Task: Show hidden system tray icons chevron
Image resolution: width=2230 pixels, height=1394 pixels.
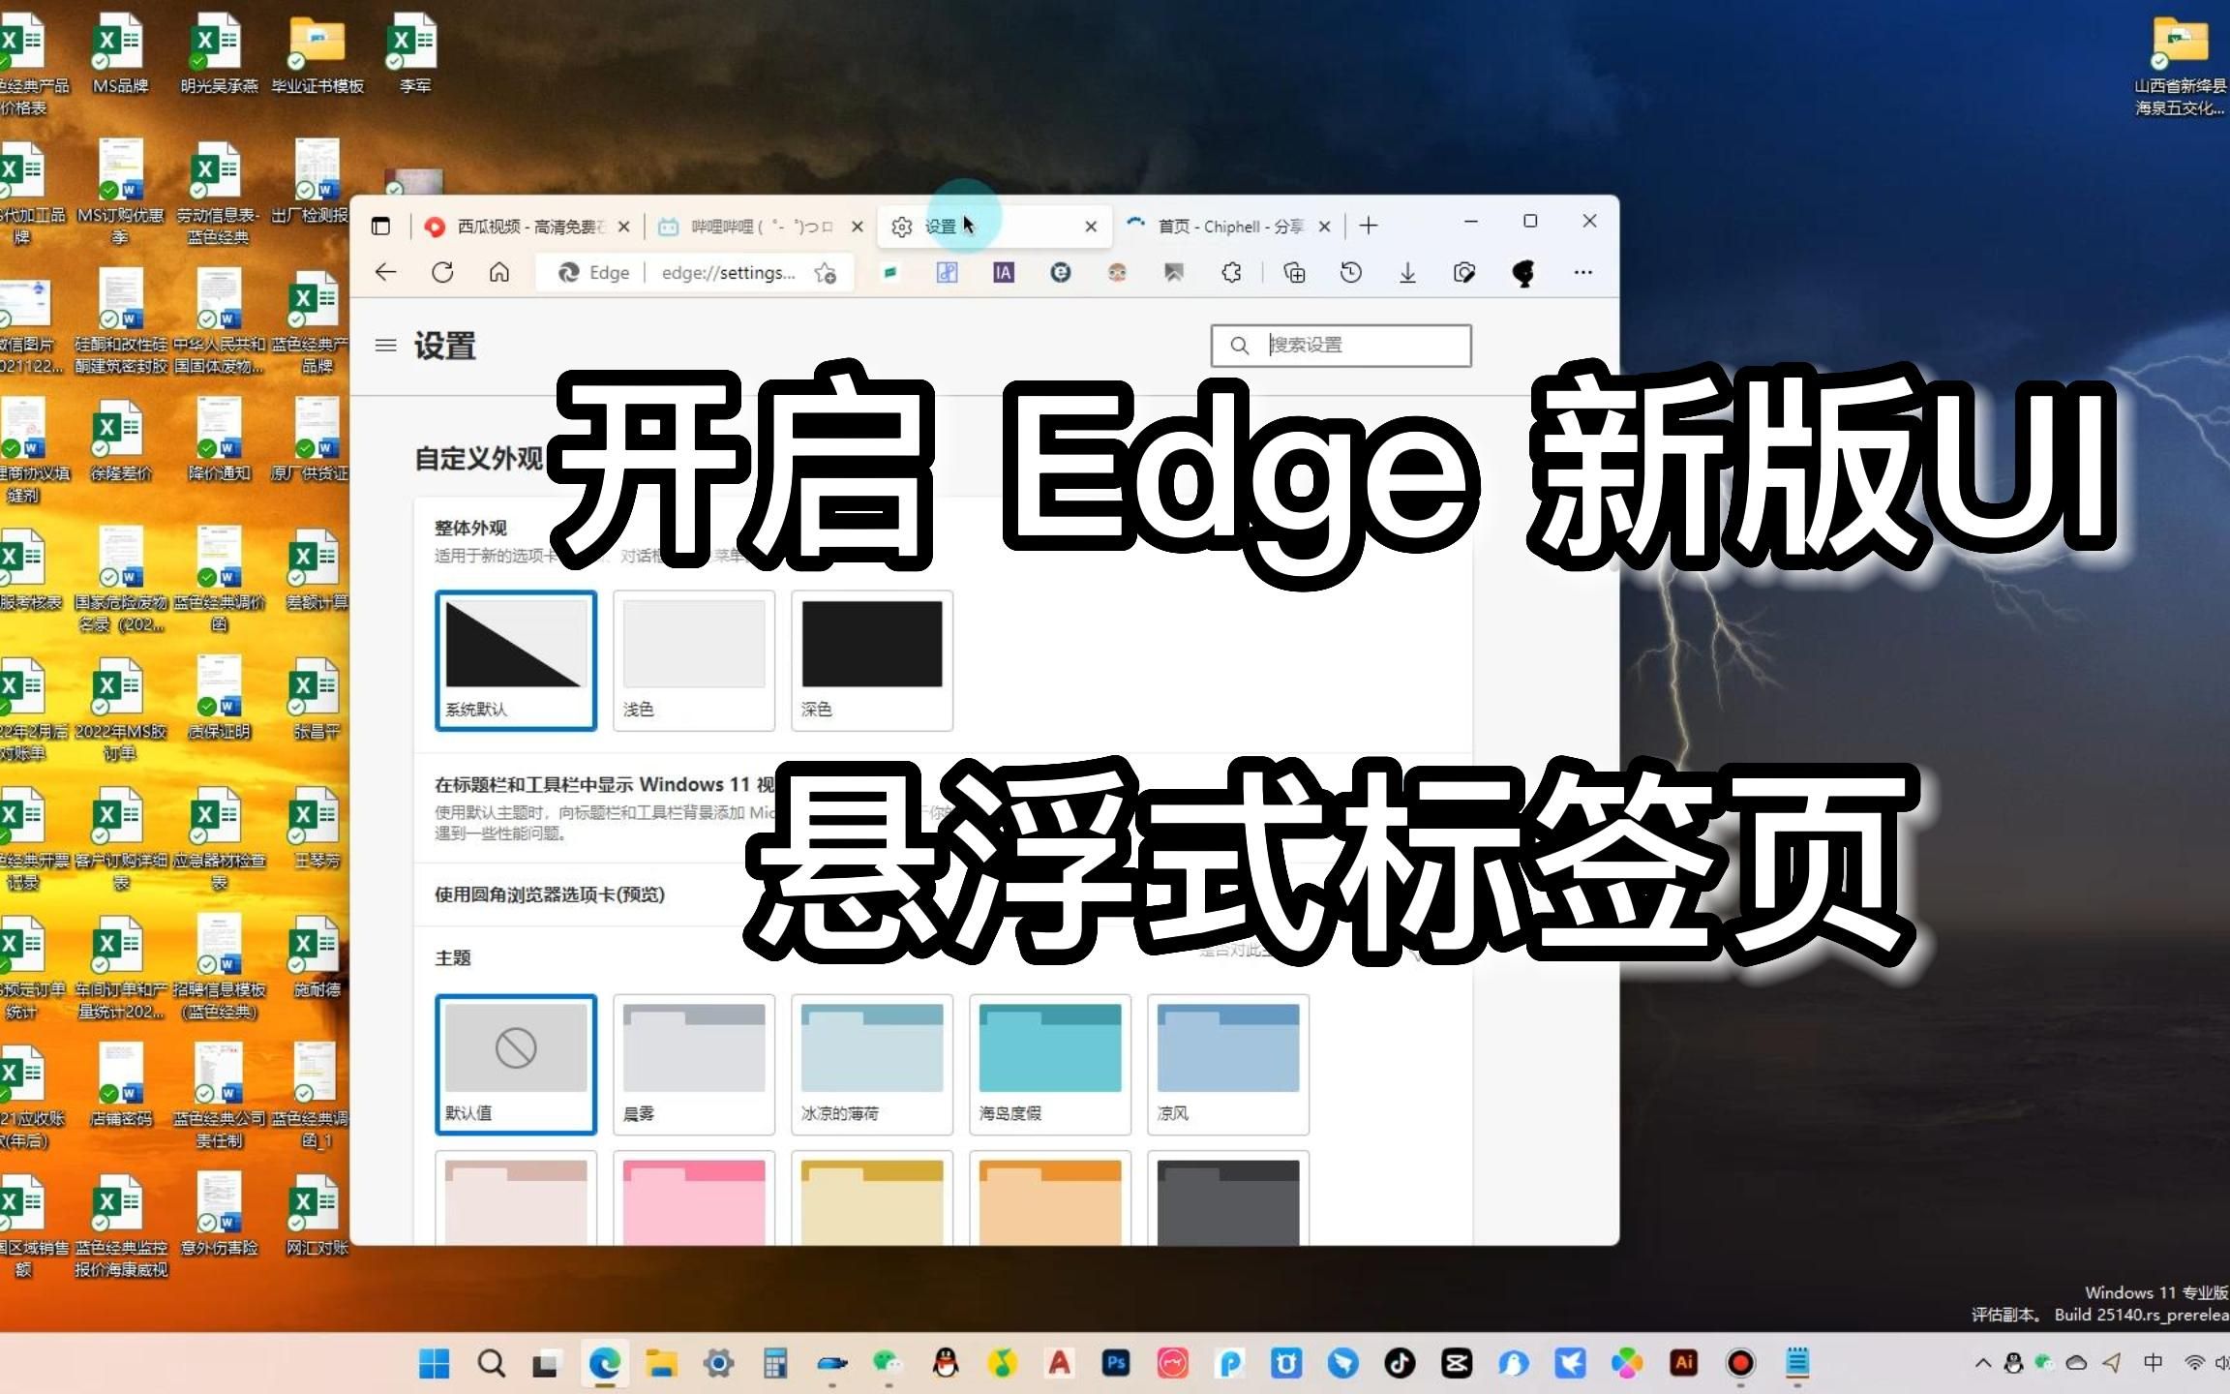Action: point(1982,1364)
